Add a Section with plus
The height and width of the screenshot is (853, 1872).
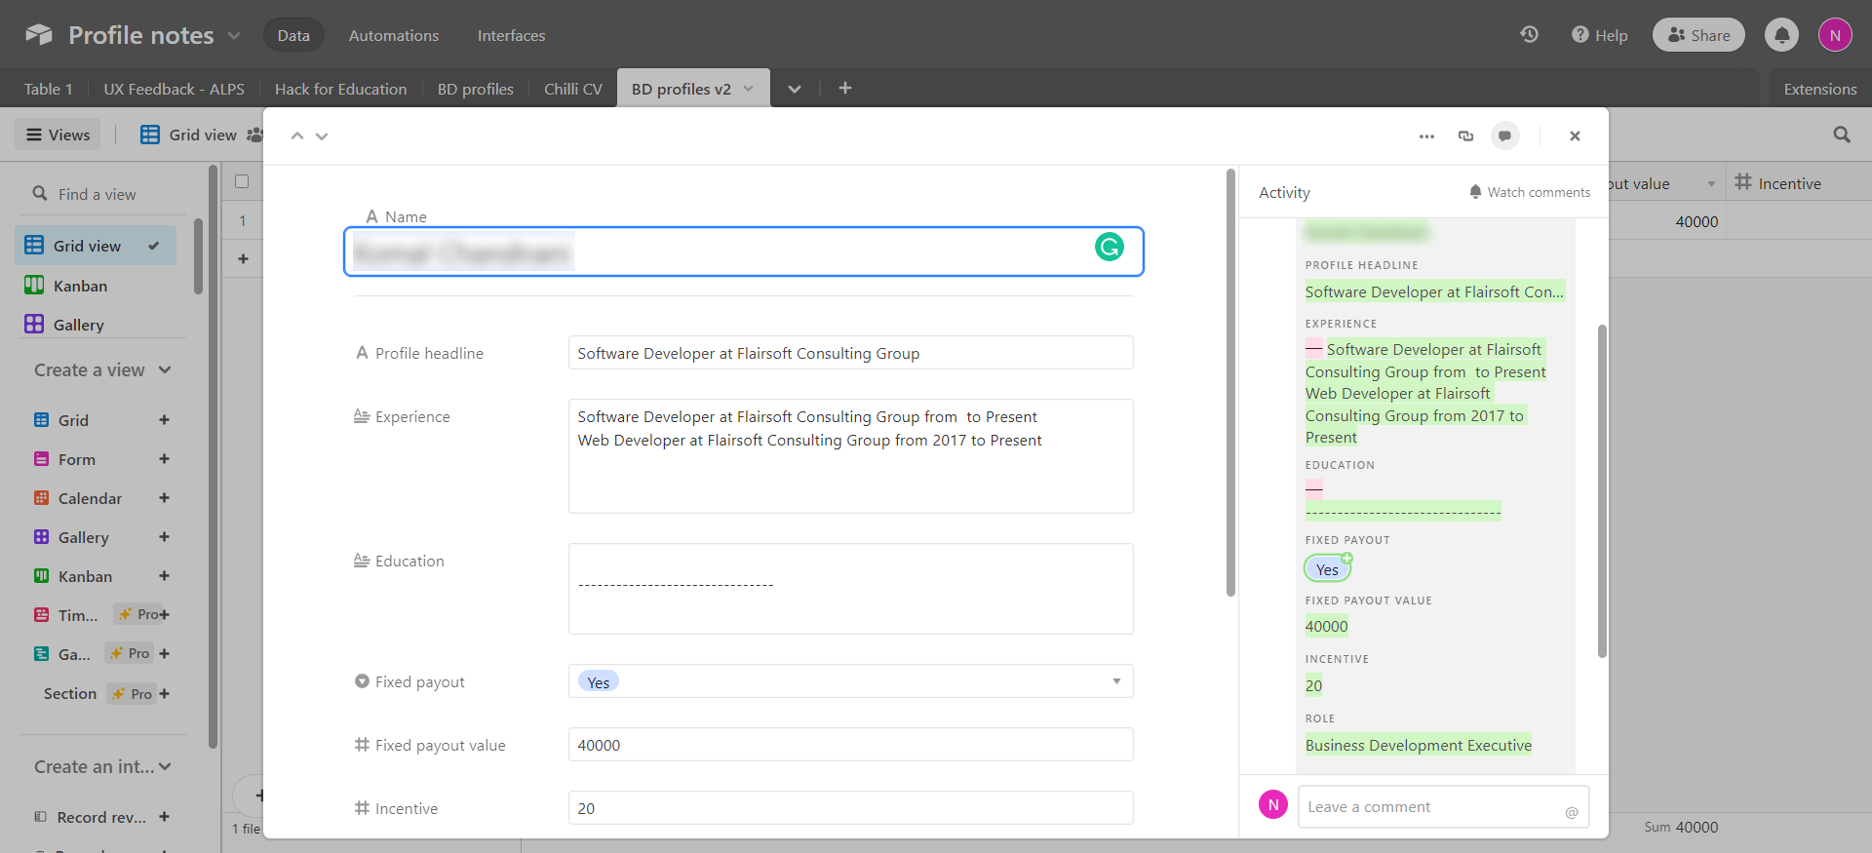(x=164, y=694)
